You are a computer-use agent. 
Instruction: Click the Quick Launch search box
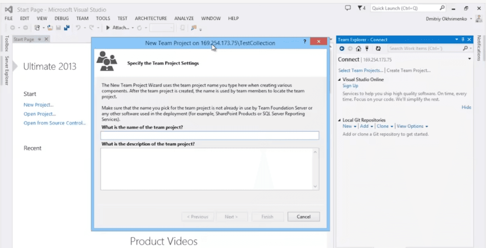click(x=408, y=8)
